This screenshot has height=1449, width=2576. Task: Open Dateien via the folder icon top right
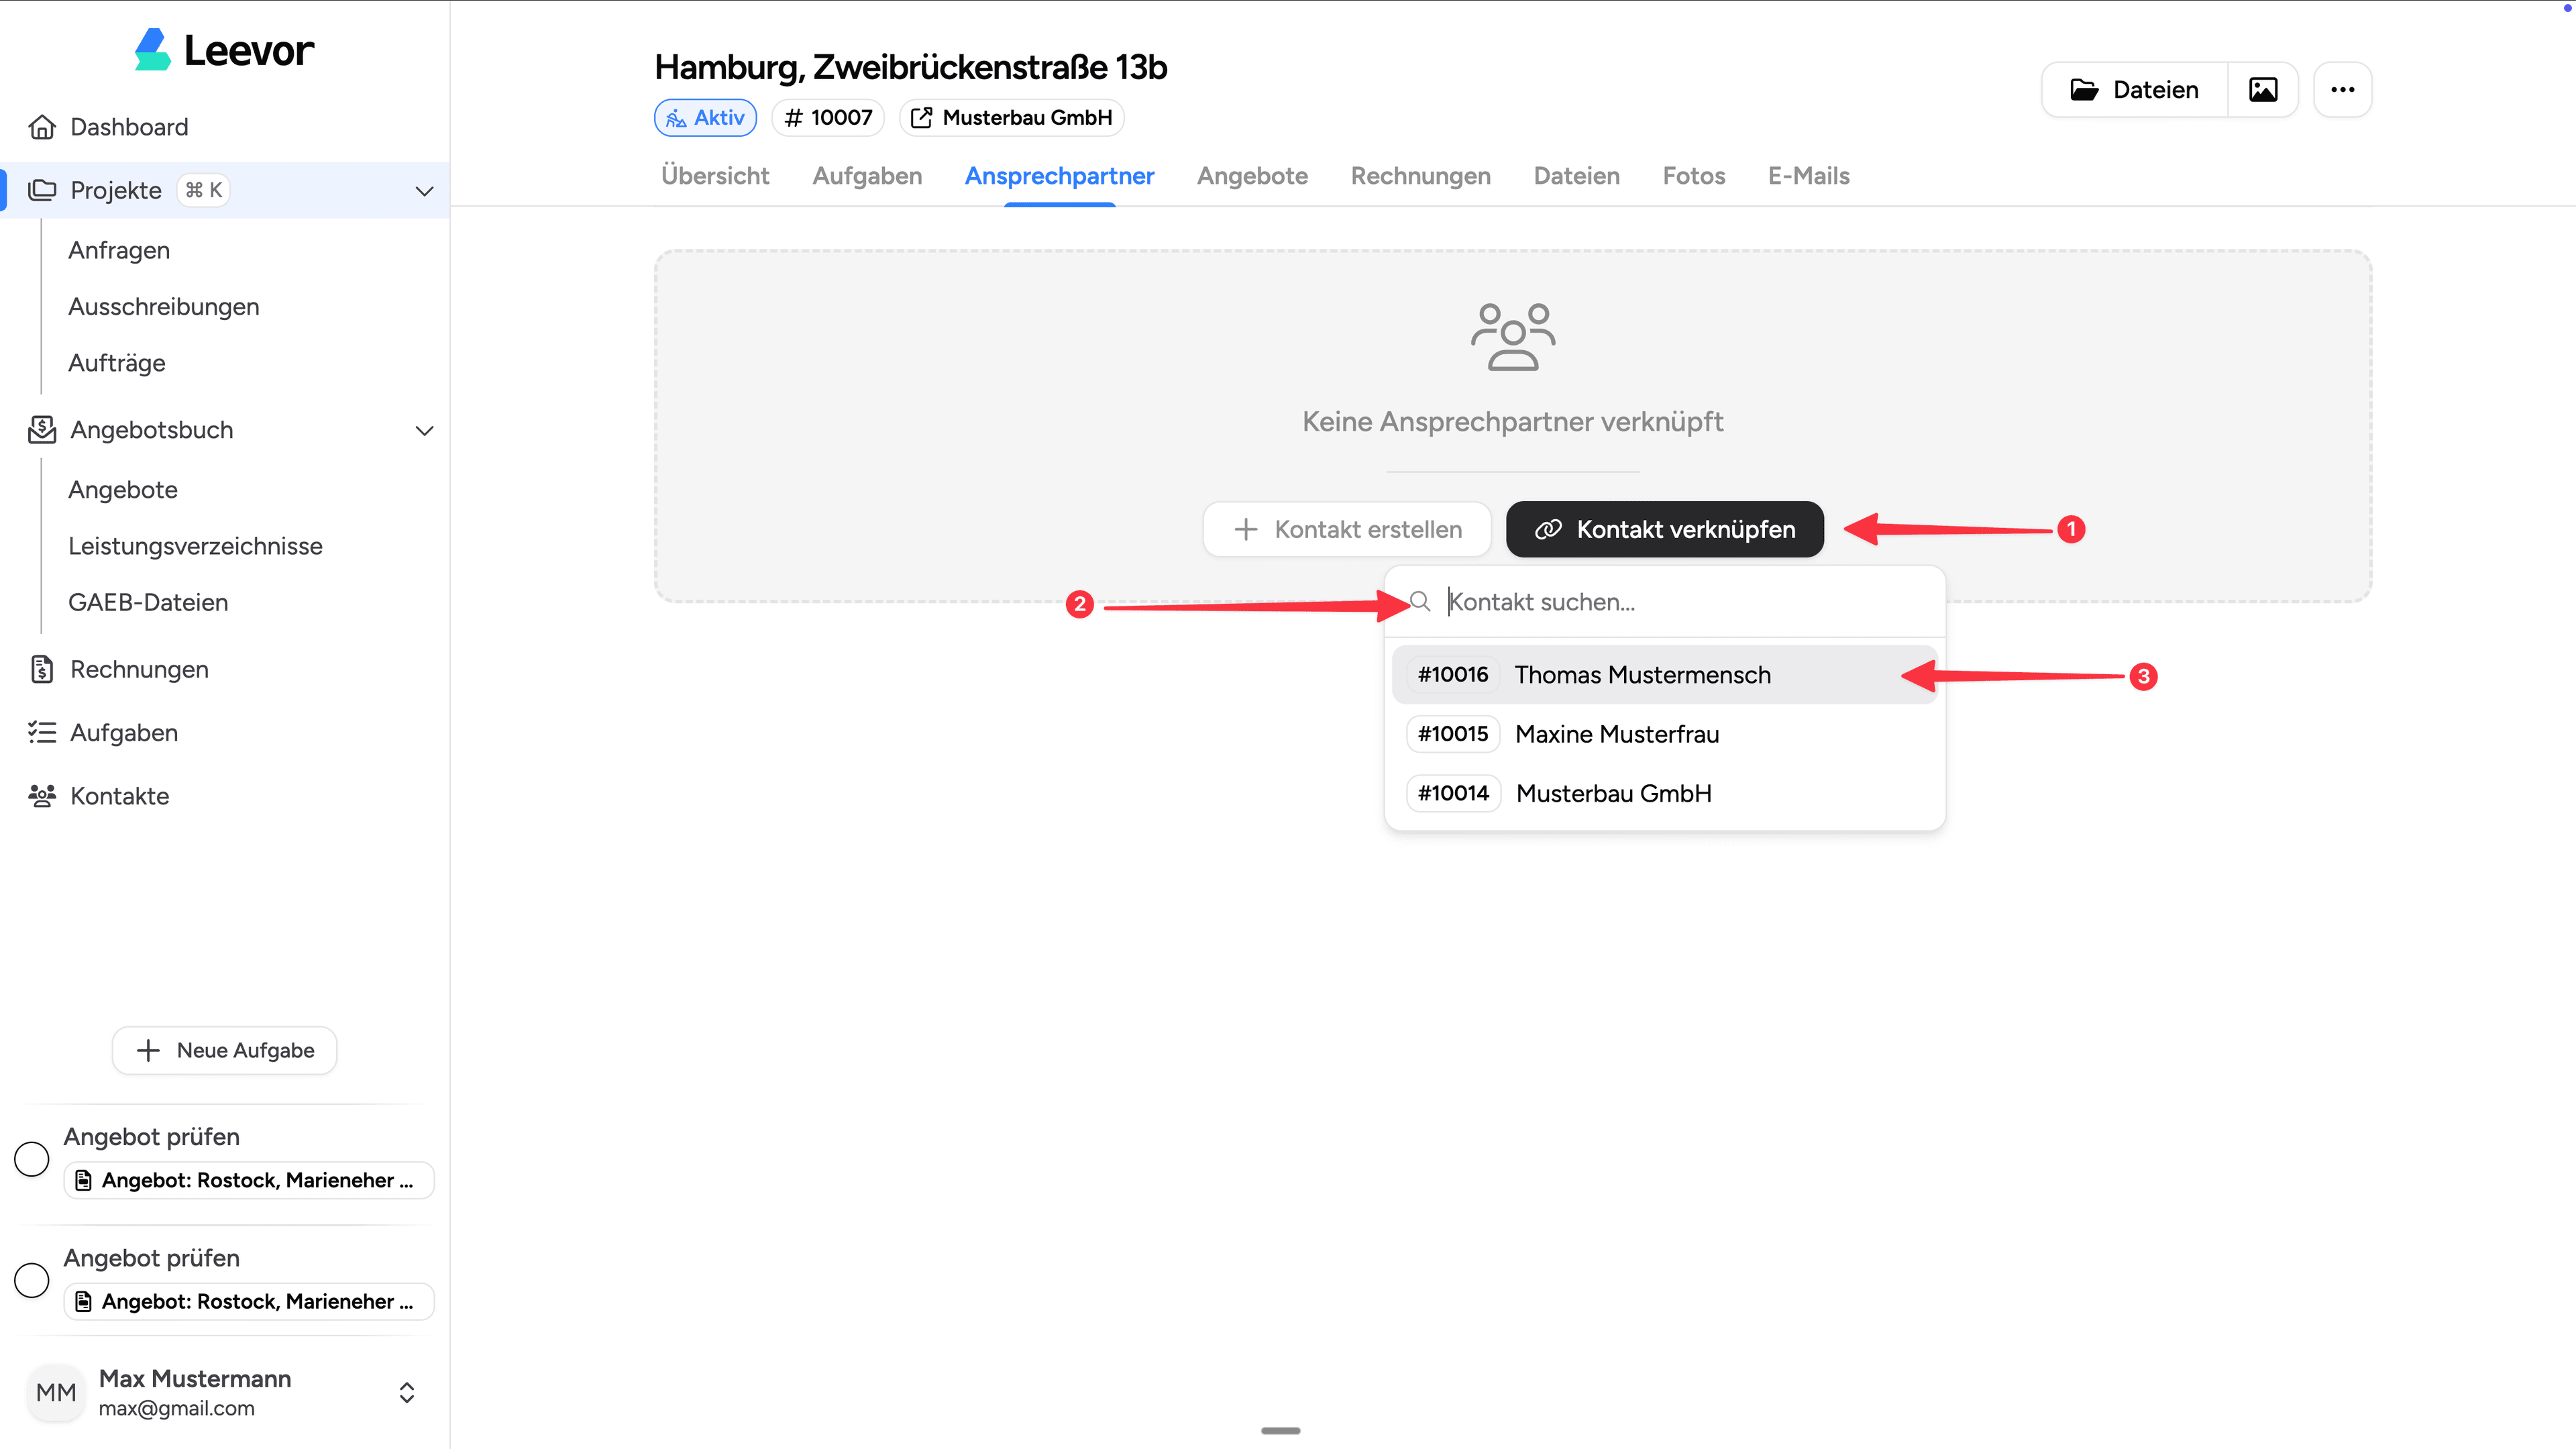pos(2086,89)
